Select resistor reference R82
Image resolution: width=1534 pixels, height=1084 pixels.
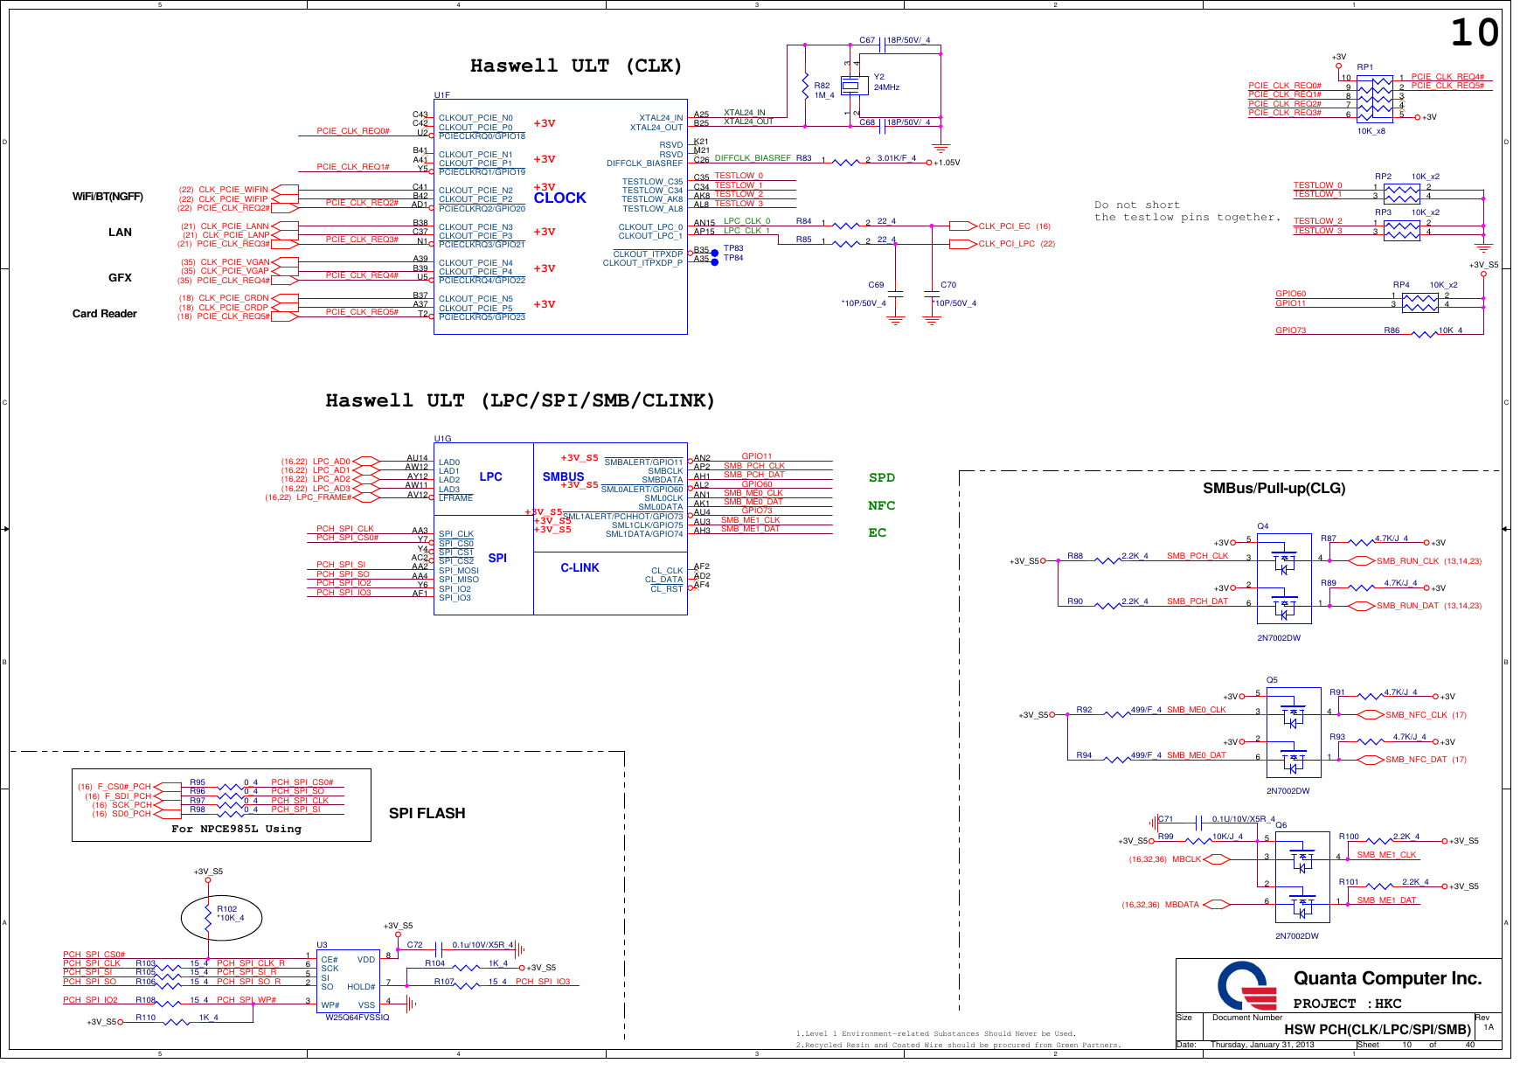[822, 86]
